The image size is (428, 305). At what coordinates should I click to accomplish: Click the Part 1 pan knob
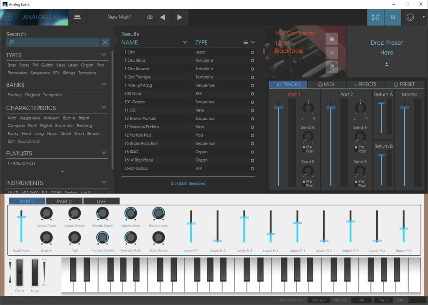pos(308,108)
